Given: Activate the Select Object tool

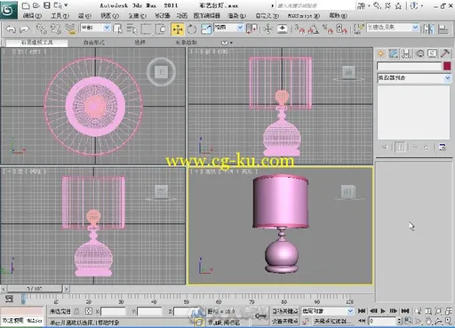Looking at the screenshot, I should coord(117,28).
